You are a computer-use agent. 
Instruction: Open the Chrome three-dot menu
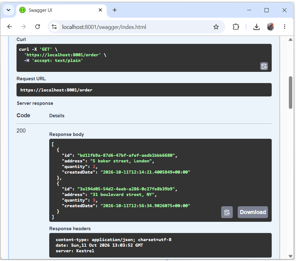coord(285,27)
